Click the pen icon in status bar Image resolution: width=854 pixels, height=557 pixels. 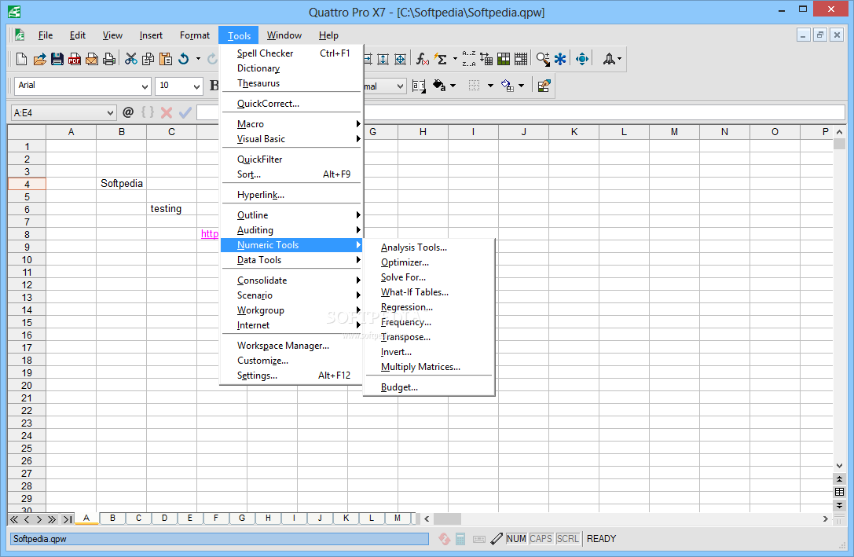coord(497,539)
